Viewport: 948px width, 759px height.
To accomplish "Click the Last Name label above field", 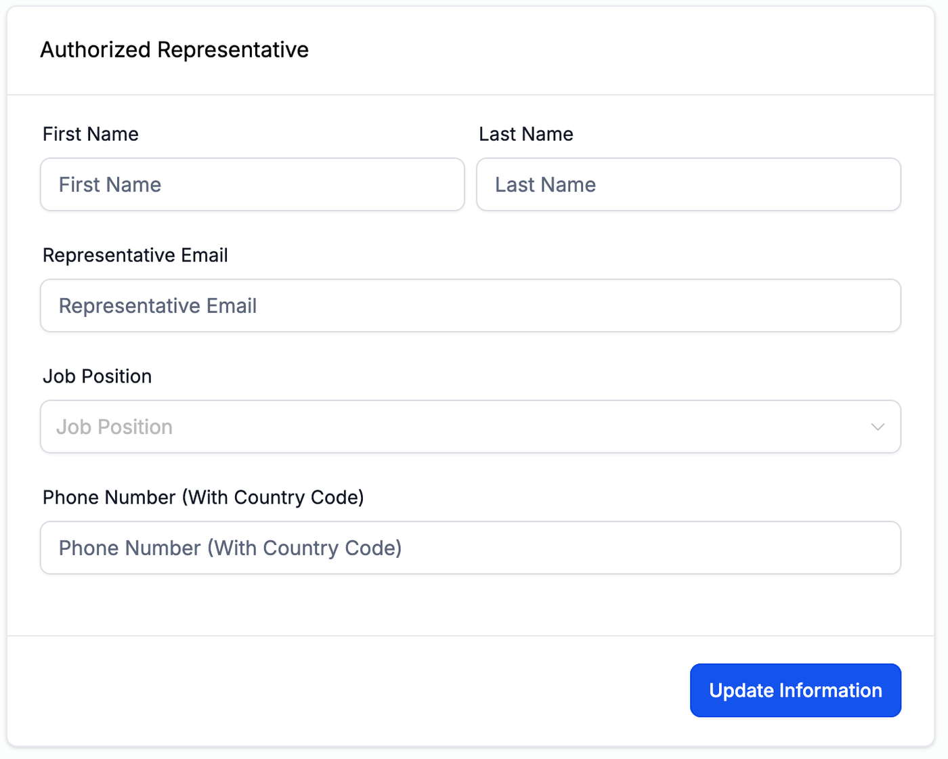I will pos(526,134).
